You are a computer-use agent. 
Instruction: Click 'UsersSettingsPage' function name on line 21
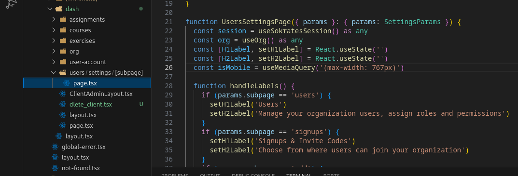[x=256, y=22]
